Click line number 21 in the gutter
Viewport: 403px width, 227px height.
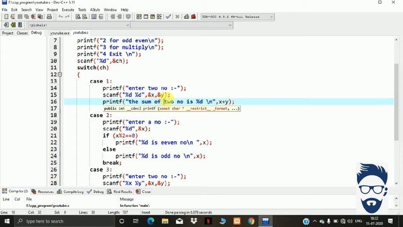pyautogui.click(x=54, y=136)
